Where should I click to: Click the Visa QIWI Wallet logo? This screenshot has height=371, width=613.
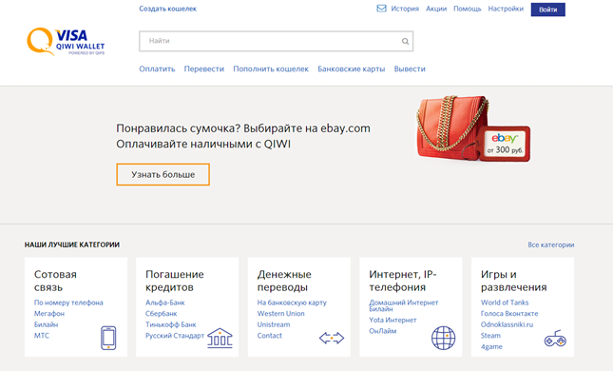(x=66, y=42)
